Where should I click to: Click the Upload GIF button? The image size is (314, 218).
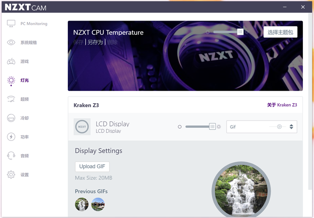[x=92, y=166]
